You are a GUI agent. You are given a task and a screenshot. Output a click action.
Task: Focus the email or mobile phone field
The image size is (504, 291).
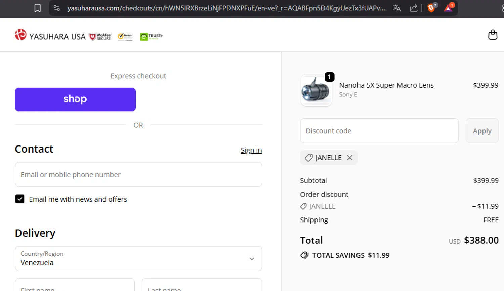[x=138, y=175]
